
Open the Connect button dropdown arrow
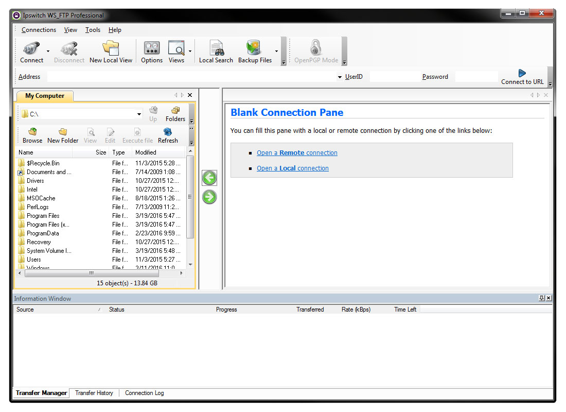pyautogui.click(x=48, y=51)
